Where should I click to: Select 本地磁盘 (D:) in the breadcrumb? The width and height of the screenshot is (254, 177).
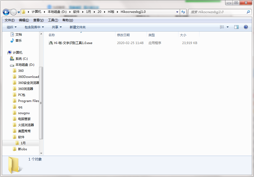click(x=57, y=12)
